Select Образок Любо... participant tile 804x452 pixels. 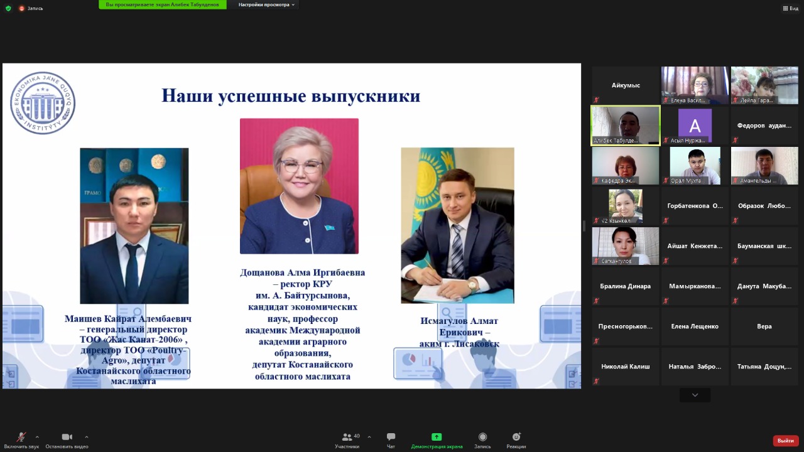coord(764,206)
